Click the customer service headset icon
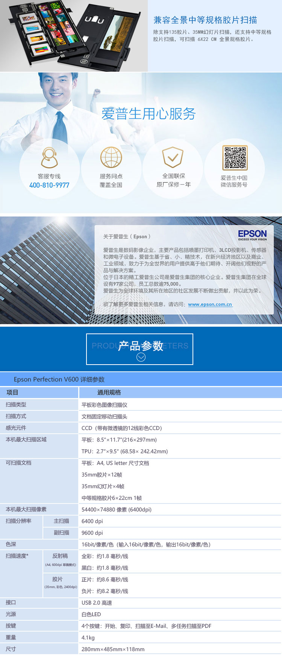Screen dimensions: 282x662 pyautogui.click(x=49, y=158)
